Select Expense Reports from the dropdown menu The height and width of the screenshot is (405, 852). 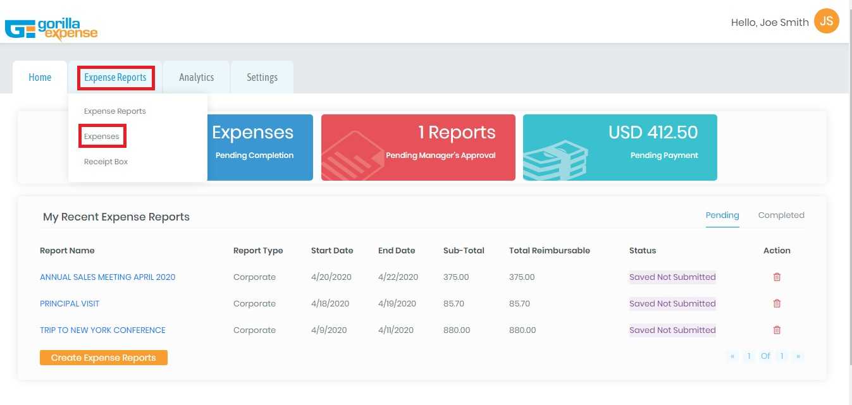coord(115,111)
